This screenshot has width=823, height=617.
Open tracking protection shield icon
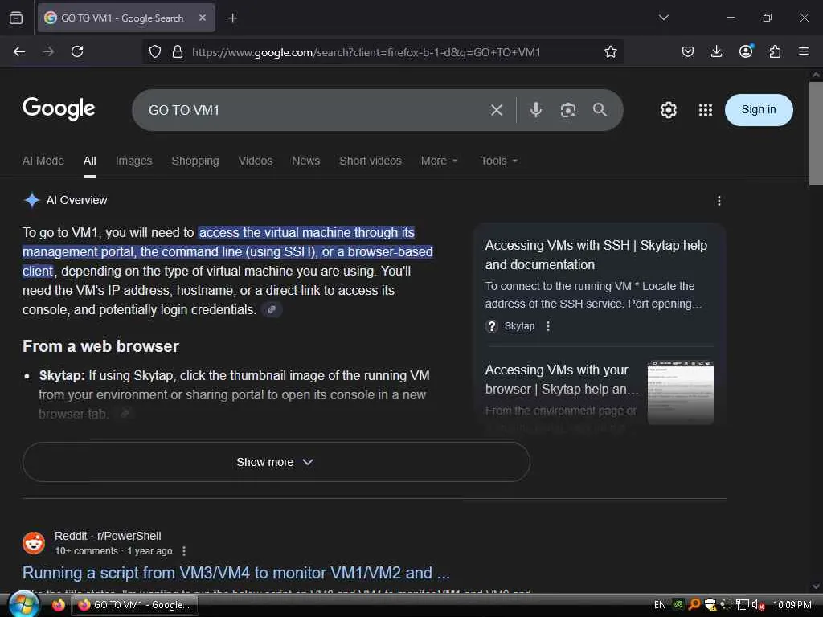coord(155,51)
